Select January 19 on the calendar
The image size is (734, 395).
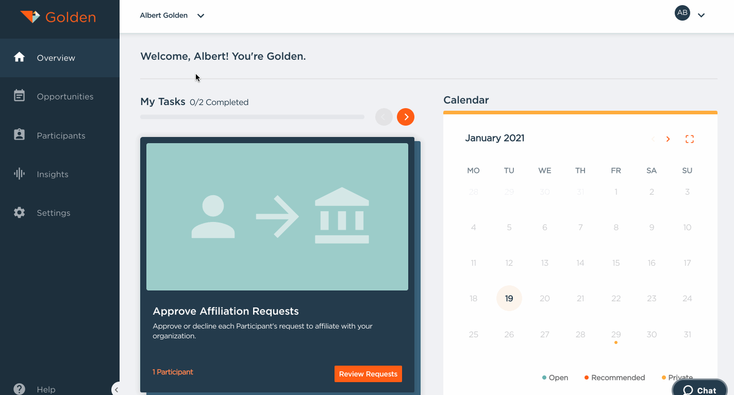click(509, 298)
